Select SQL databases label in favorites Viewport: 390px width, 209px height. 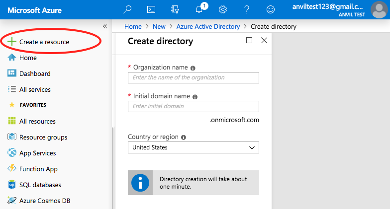[40, 185]
